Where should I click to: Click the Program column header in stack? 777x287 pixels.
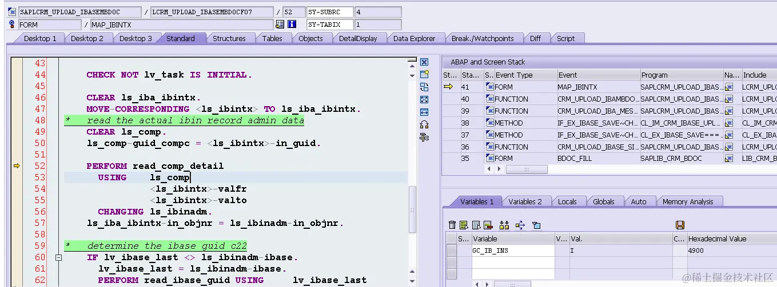pyautogui.click(x=681, y=75)
